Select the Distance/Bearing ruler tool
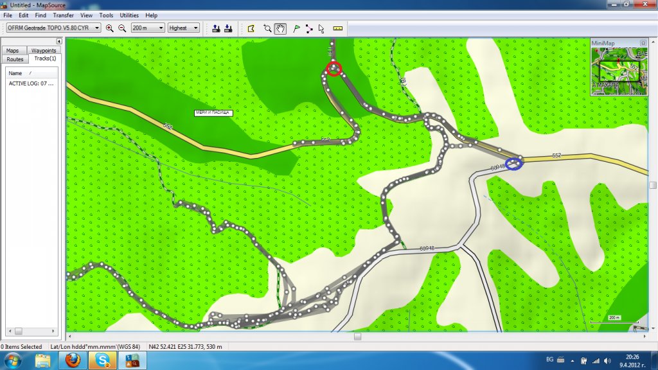The height and width of the screenshot is (370, 658). [338, 28]
